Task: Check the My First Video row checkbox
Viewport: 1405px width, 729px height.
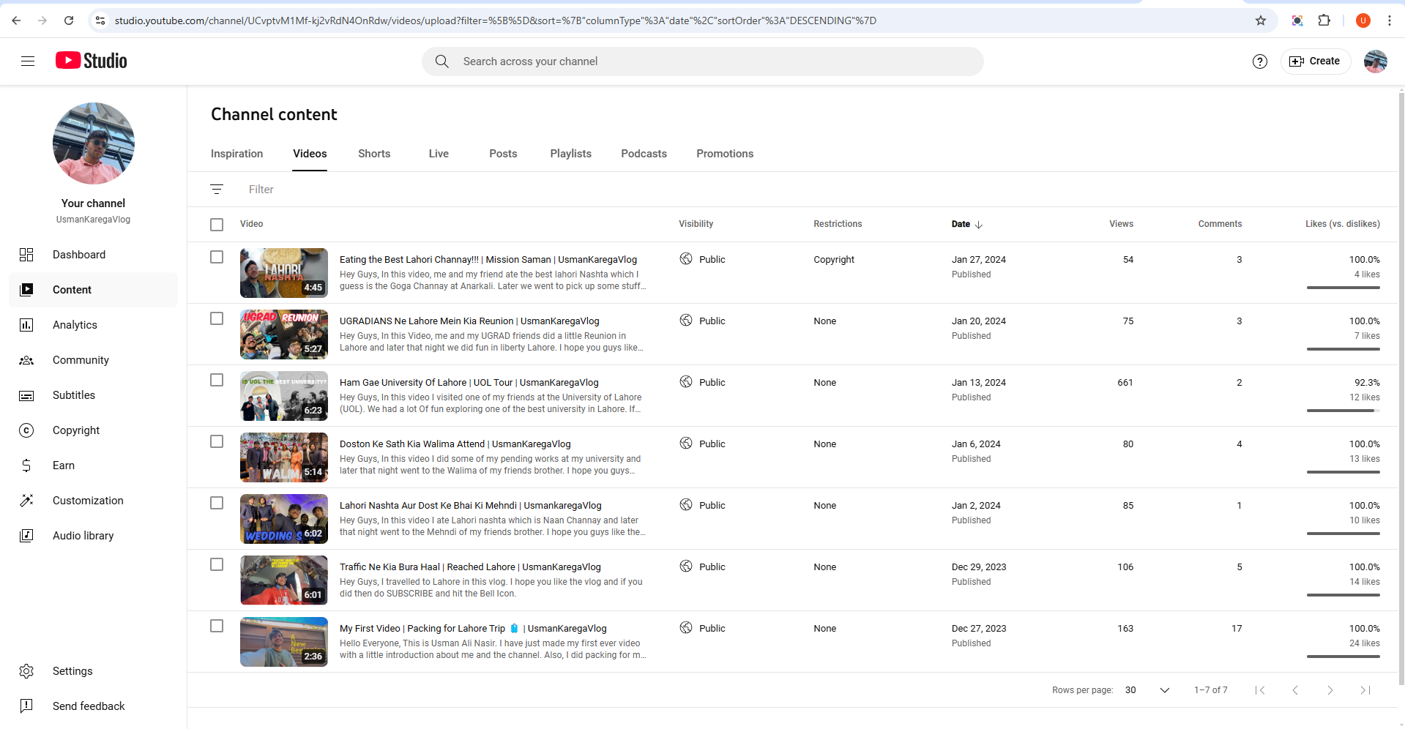Action: (217, 626)
